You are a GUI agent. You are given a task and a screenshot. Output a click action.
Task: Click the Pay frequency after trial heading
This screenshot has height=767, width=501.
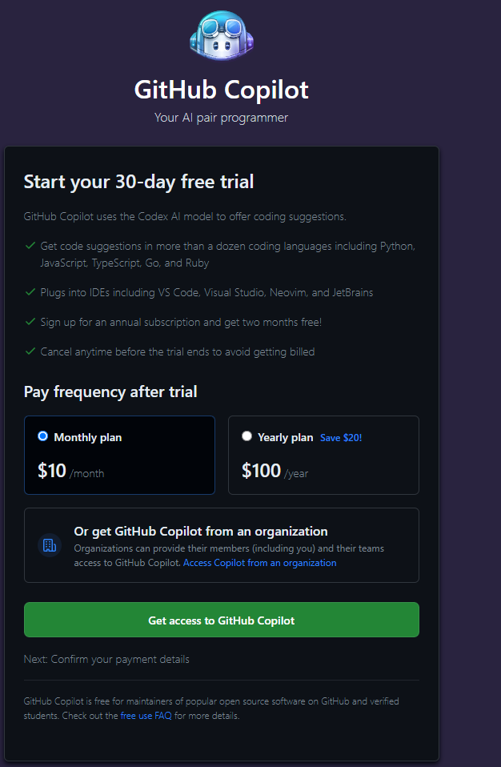click(x=110, y=392)
